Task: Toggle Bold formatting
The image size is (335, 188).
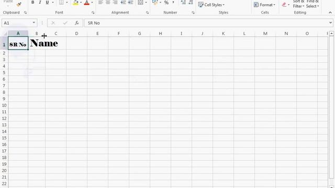Action: click(x=32, y=2)
